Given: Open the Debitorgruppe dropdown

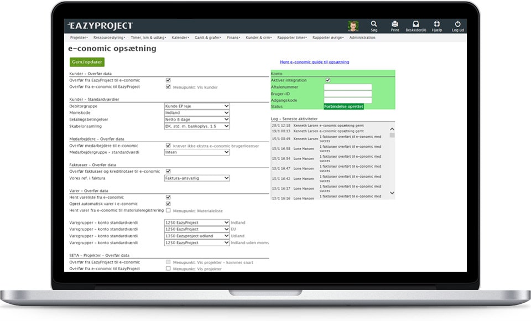Looking at the screenshot, I should [x=196, y=106].
